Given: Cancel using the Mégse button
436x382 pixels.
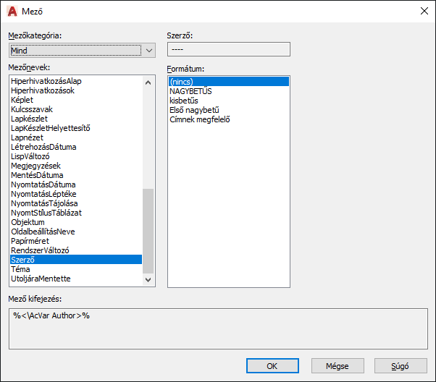Looking at the screenshot, I should (338, 366).
